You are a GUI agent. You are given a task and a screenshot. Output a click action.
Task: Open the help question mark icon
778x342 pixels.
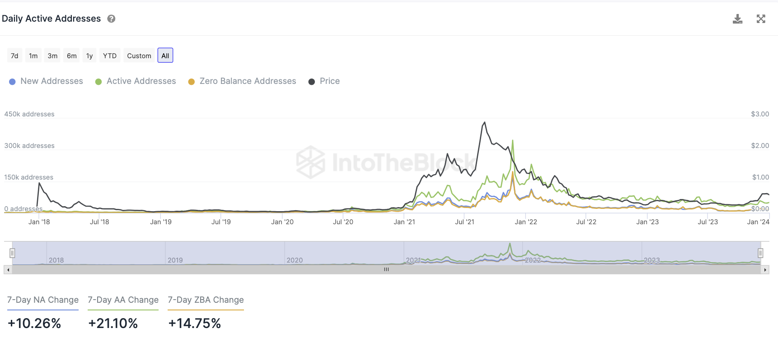[x=111, y=19]
